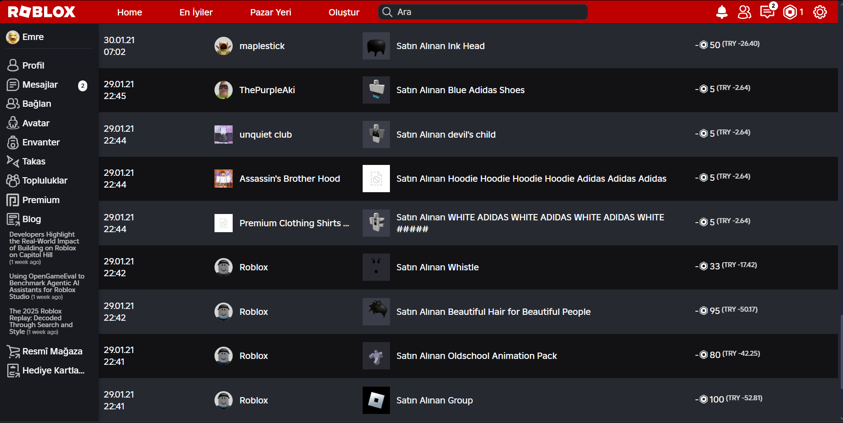
Task: Click the "-50 (TRY -26.40)" amount
Action: tap(727, 44)
